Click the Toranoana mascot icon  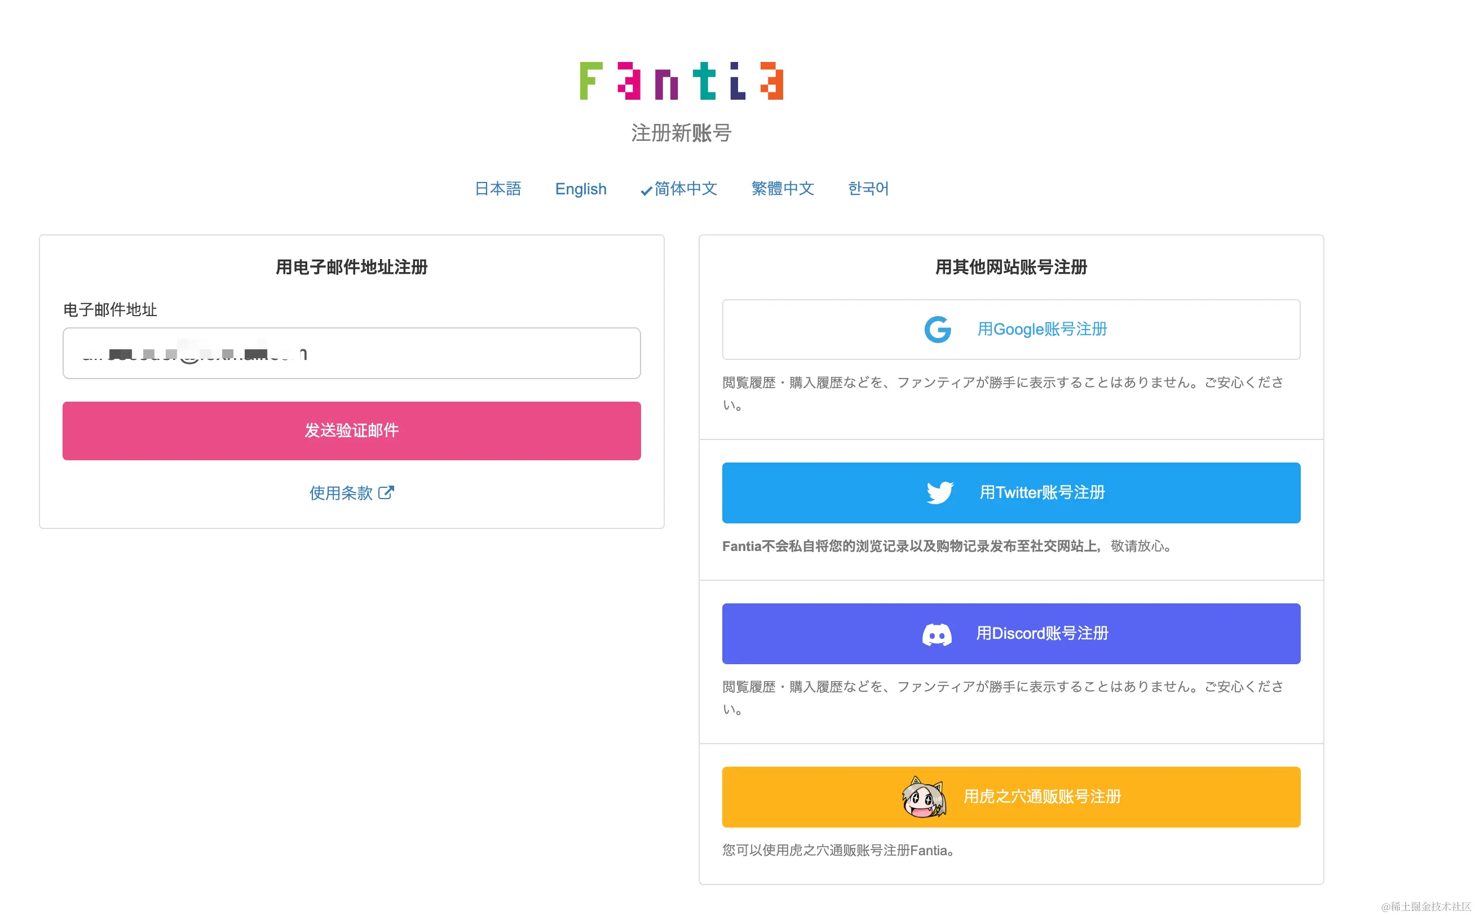[x=924, y=797]
